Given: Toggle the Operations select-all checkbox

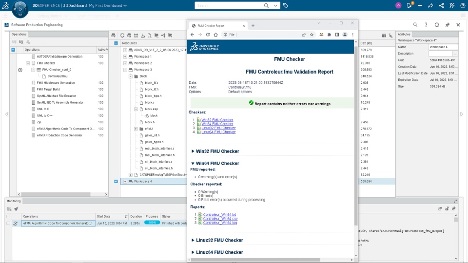Looking at the screenshot, I should (13, 50).
